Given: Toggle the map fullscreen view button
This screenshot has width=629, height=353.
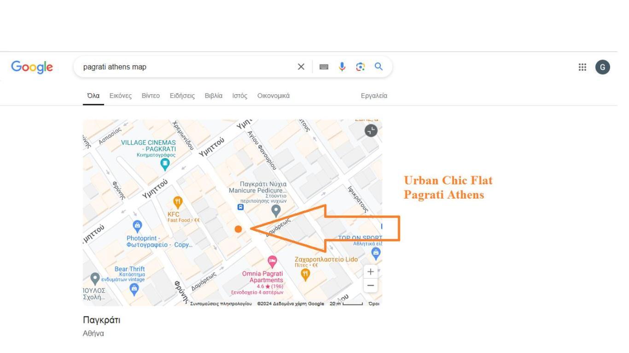Looking at the screenshot, I should pyautogui.click(x=371, y=131).
